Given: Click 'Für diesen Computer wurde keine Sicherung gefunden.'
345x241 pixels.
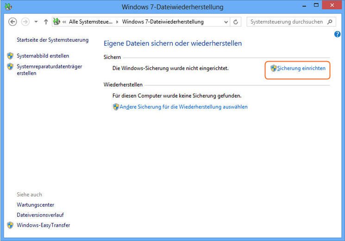Looking at the screenshot, I should tap(177, 96).
